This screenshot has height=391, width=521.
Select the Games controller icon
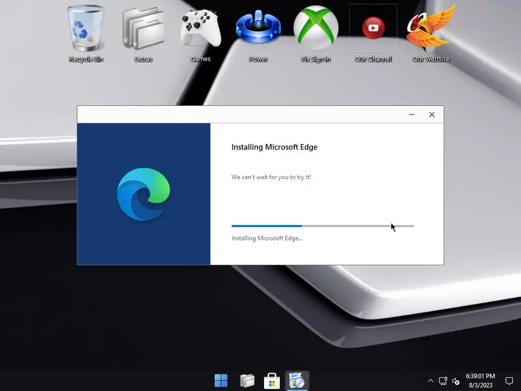(200, 33)
